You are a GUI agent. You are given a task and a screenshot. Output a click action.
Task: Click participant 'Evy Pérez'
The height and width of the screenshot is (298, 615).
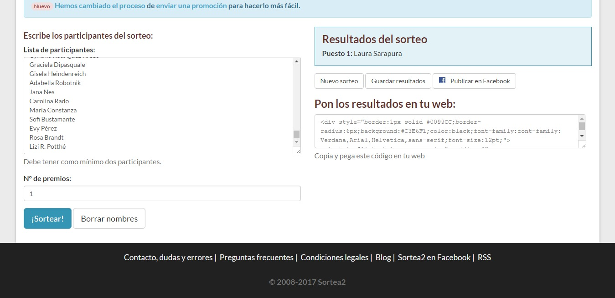43,128
